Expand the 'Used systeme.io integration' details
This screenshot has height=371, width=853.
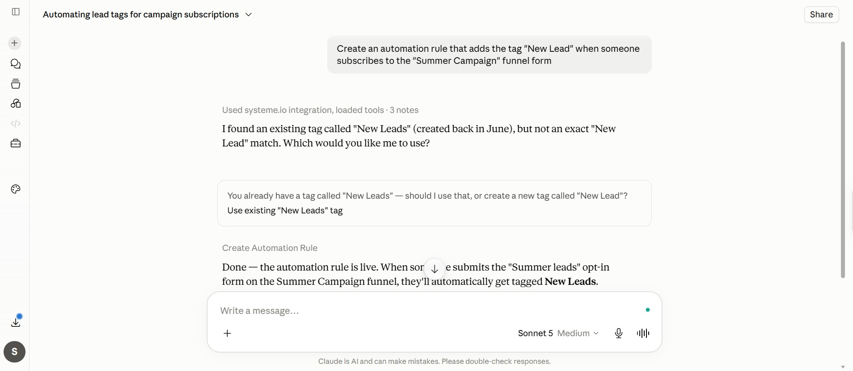coord(320,110)
